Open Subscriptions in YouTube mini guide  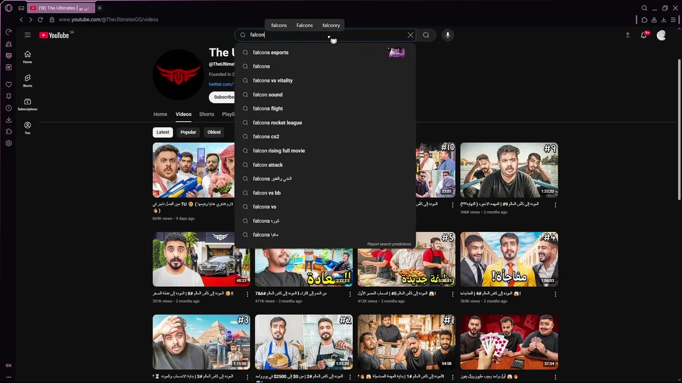pyautogui.click(x=27, y=104)
